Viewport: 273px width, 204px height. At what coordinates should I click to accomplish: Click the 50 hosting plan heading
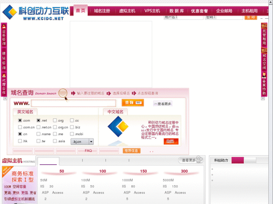(62, 171)
